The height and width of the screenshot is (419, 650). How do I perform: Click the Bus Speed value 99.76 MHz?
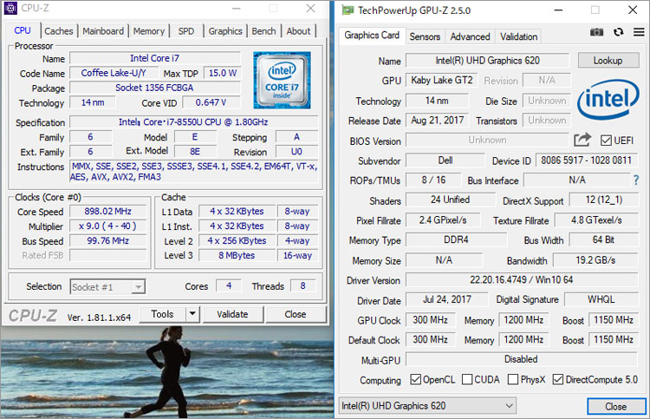(108, 240)
